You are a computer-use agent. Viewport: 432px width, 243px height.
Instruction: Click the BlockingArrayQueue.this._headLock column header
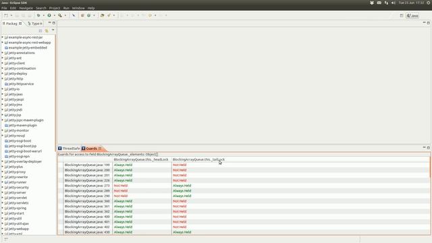(141, 159)
